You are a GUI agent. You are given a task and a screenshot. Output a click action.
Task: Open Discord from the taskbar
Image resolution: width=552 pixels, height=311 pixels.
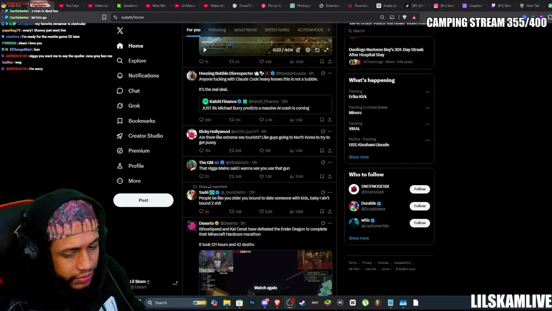pos(265,303)
